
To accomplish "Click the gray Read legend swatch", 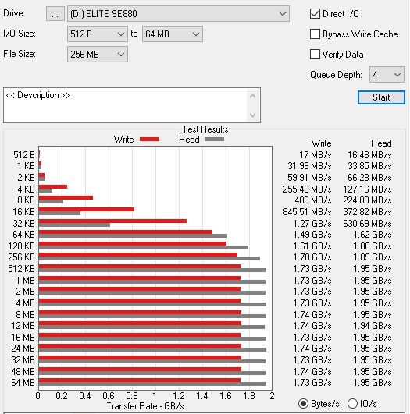I will coord(214,139).
